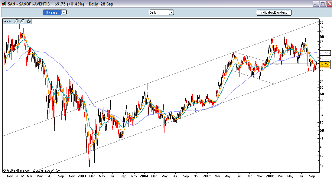Expand the Daily timeframe dropdown arrow
Screen dimensions: 332x181
click(171, 12)
